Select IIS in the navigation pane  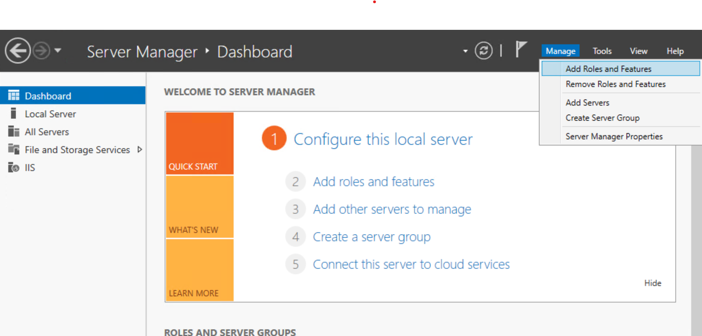point(73,168)
